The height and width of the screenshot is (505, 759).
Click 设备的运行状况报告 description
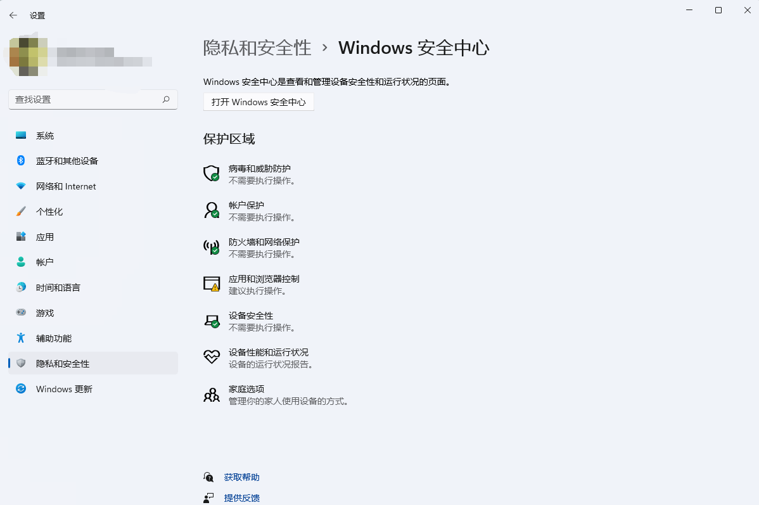click(x=272, y=364)
